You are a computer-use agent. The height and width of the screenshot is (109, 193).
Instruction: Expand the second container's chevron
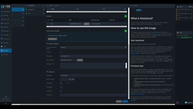click(43, 13)
